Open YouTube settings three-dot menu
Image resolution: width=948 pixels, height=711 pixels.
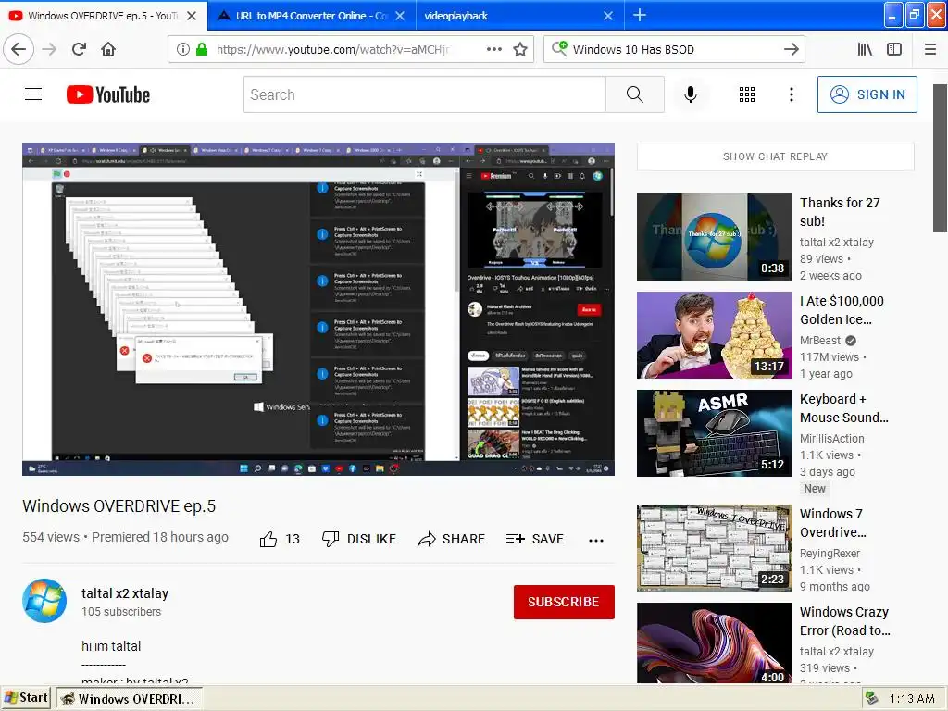coord(791,94)
